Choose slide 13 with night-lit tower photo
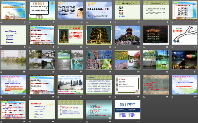This screenshot has height=123, width=198. click(x=156, y=35)
